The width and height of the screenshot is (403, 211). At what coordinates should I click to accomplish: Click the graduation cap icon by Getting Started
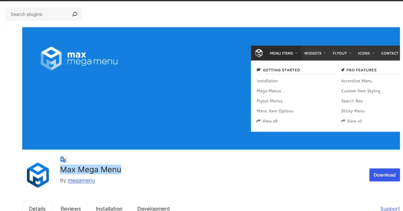click(x=259, y=70)
